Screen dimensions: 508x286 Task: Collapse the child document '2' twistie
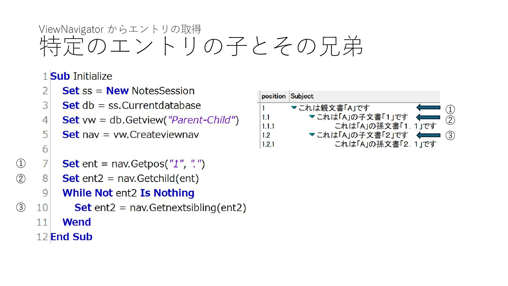coord(312,135)
